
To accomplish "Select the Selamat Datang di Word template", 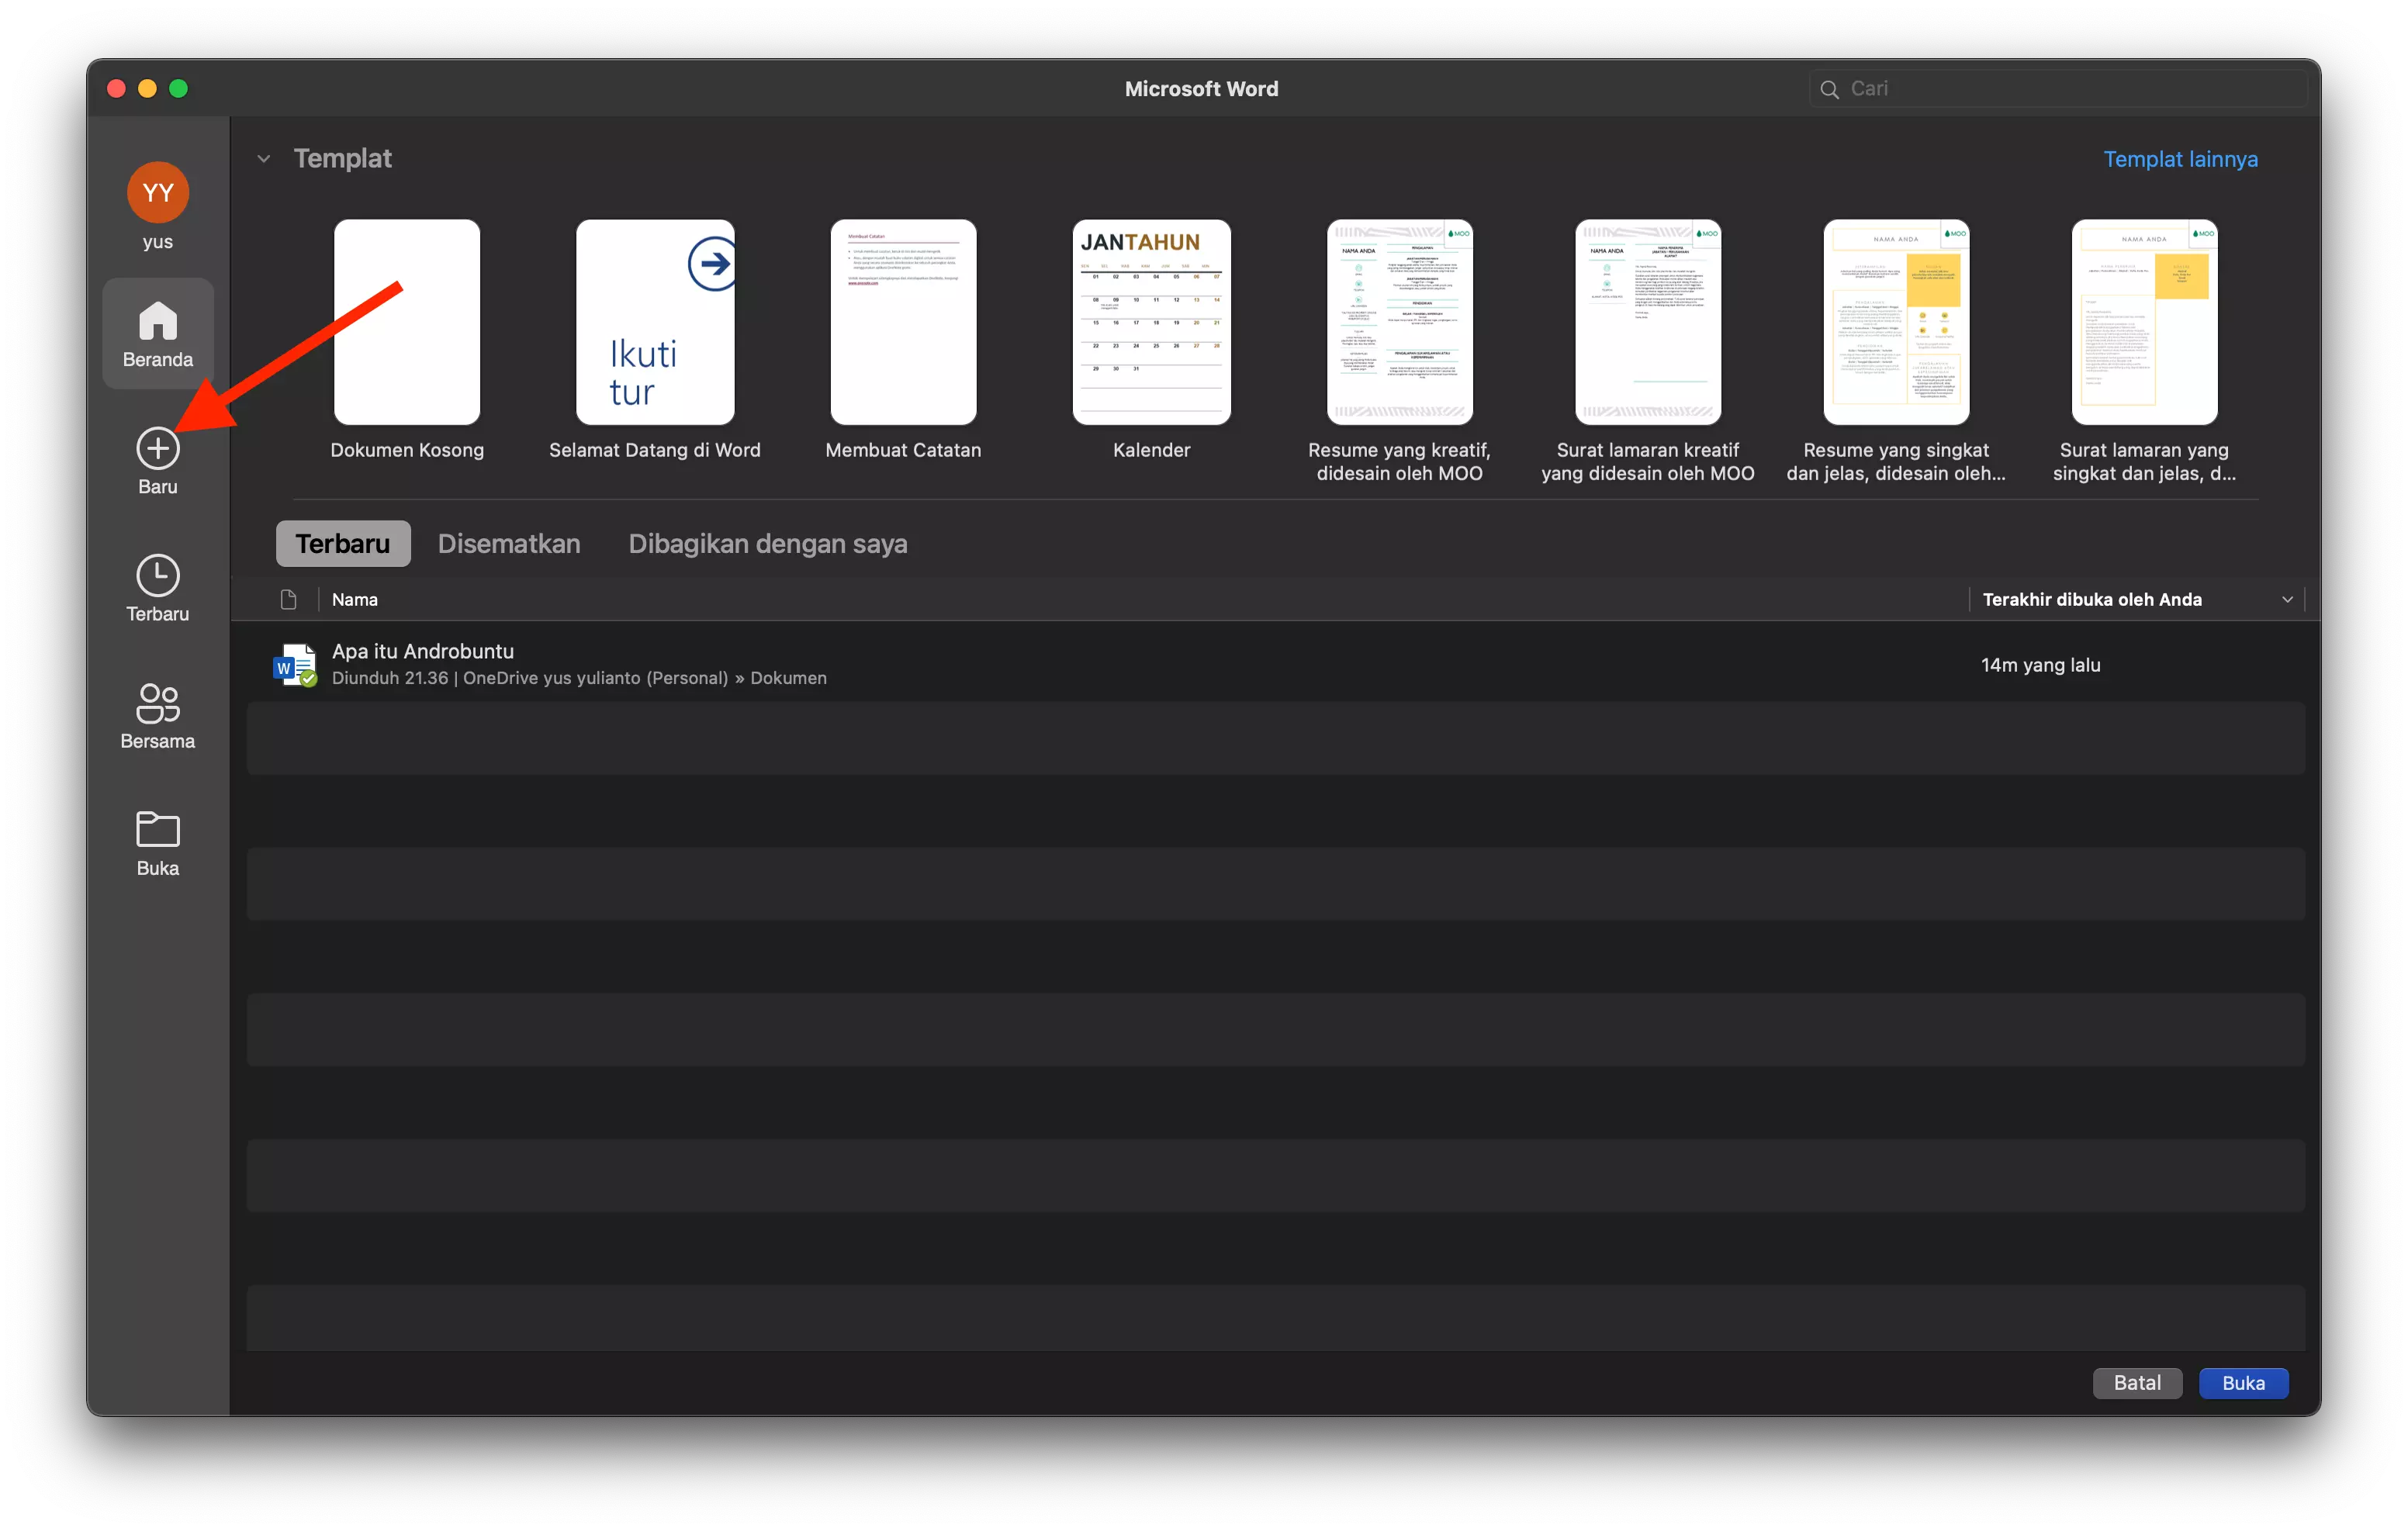I will [655, 321].
